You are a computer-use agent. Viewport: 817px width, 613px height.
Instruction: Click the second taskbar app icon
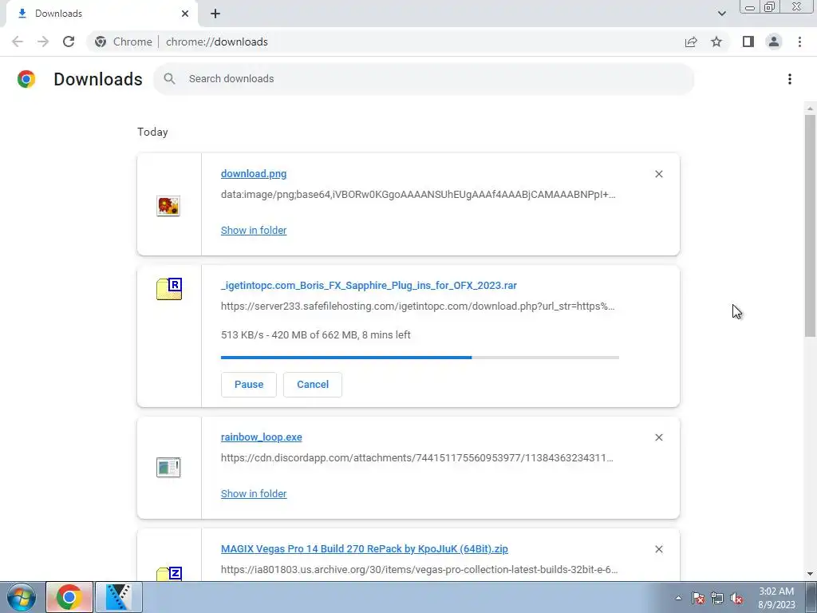click(119, 597)
